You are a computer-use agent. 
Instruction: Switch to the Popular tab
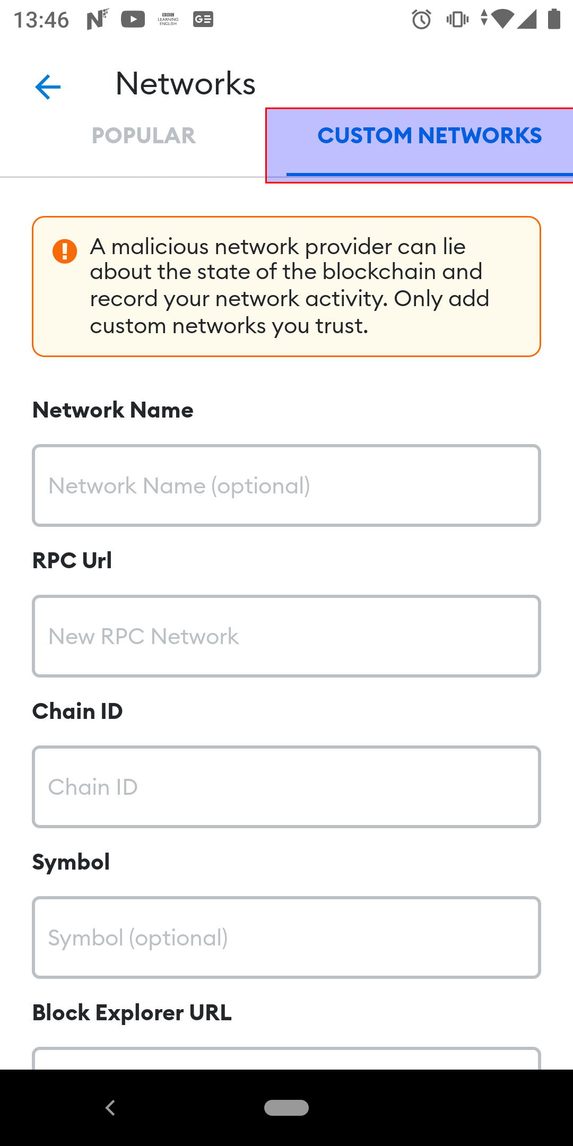point(143,136)
